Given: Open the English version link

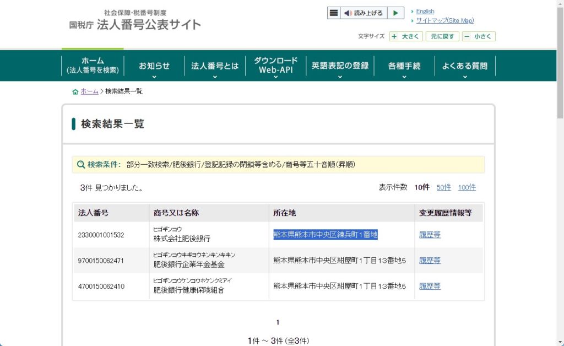Looking at the screenshot, I should (x=425, y=11).
